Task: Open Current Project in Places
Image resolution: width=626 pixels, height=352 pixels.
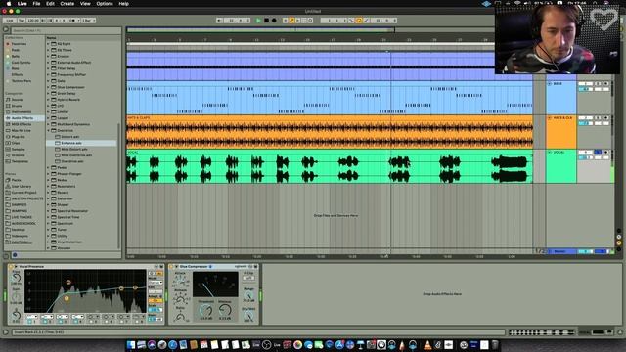Action: [x=23, y=193]
